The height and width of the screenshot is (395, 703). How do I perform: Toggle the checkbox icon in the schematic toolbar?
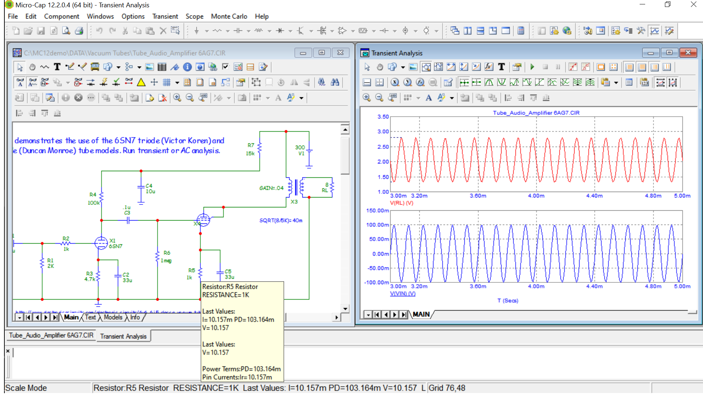tap(226, 67)
